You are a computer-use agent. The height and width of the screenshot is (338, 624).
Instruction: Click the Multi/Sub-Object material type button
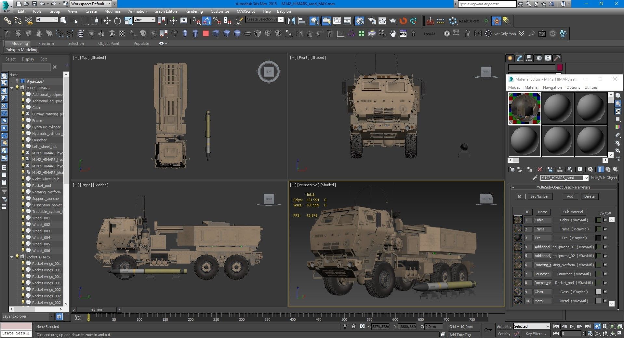[604, 178]
